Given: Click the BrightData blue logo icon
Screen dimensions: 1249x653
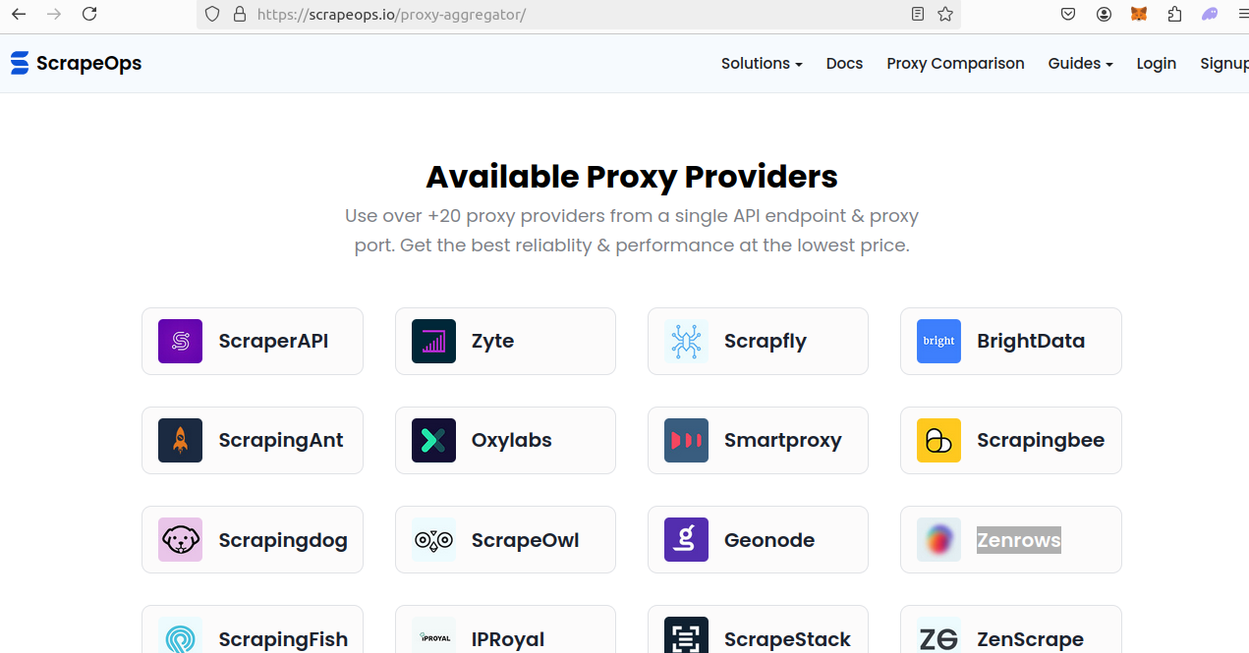Looking at the screenshot, I should coord(938,342).
